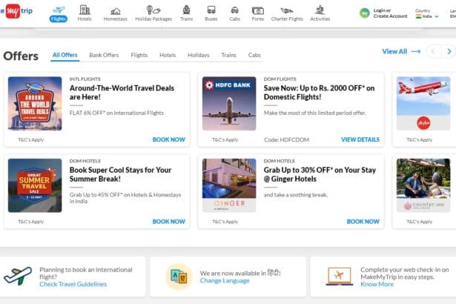Click the Code: HDFCDOM text
The height and width of the screenshot is (304, 456).
click(286, 140)
